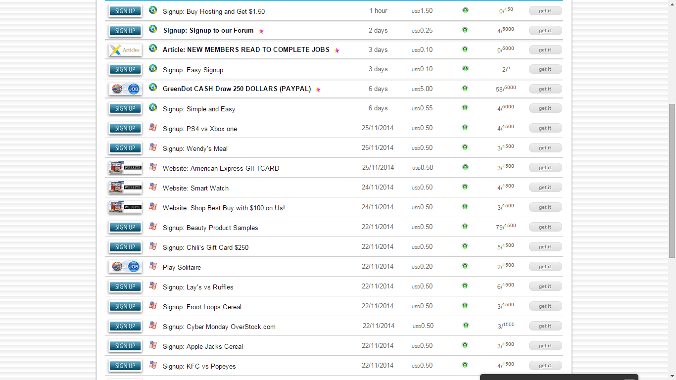The height and width of the screenshot is (380, 676).
Task: Click 'get it' for Play Solitaire
Action: pos(545,267)
